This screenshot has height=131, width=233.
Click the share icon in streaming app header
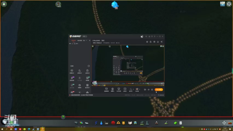162,42
